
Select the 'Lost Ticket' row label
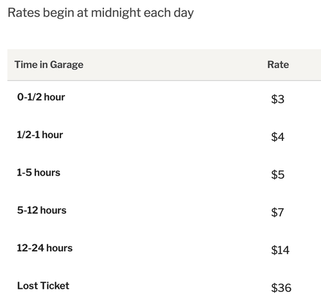pyautogui.click(x=43, y=285)
